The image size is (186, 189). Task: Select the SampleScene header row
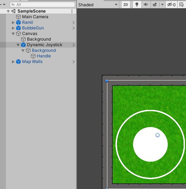click(38, 11)
